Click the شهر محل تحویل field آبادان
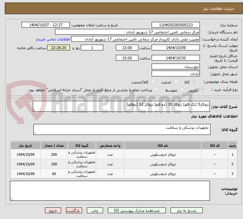 click(x=176, y=74)
